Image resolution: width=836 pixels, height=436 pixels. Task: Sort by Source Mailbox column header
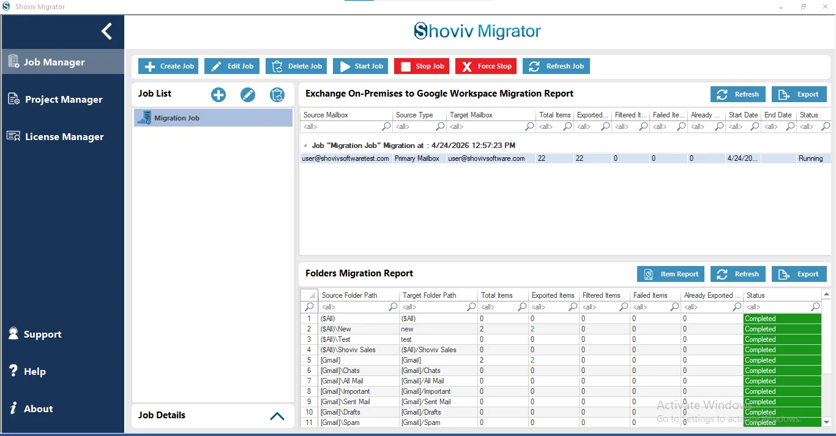point(346,115)
